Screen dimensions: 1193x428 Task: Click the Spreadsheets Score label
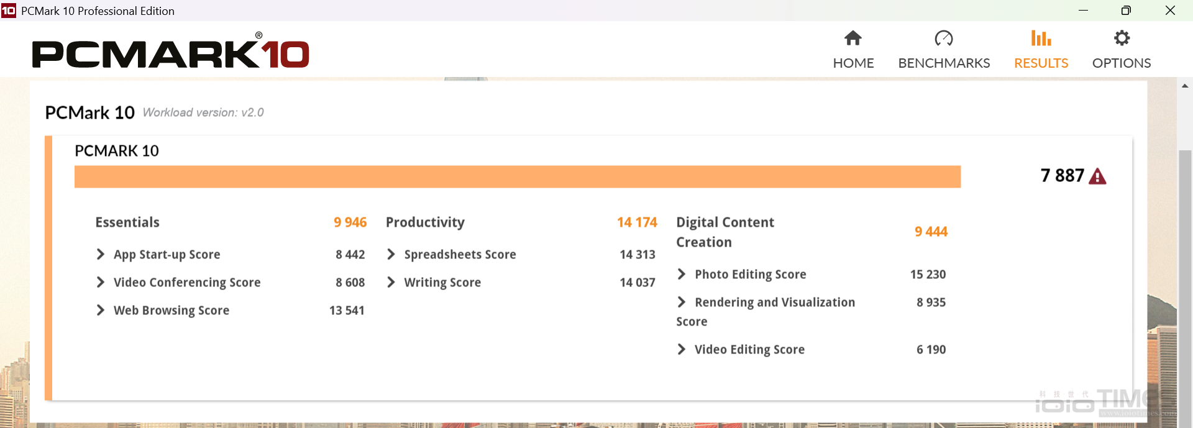460,255
